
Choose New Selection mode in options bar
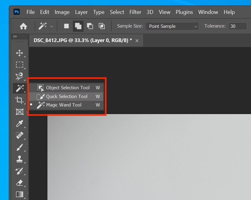[x=66, y=26]
